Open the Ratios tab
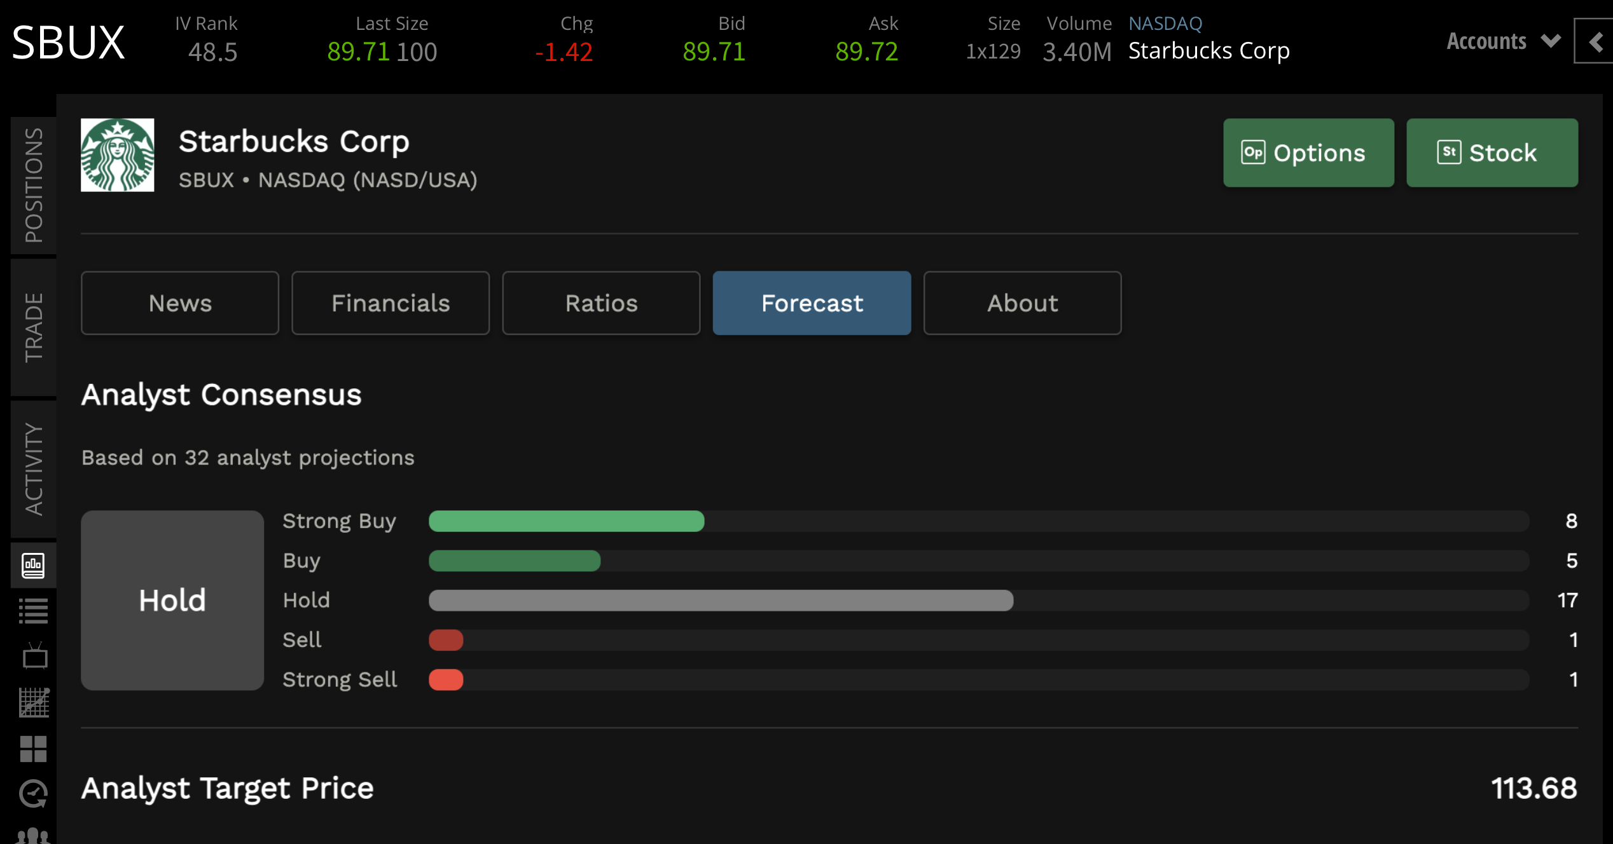Viewport: 1613px width, 844px height. pos(600,303)
